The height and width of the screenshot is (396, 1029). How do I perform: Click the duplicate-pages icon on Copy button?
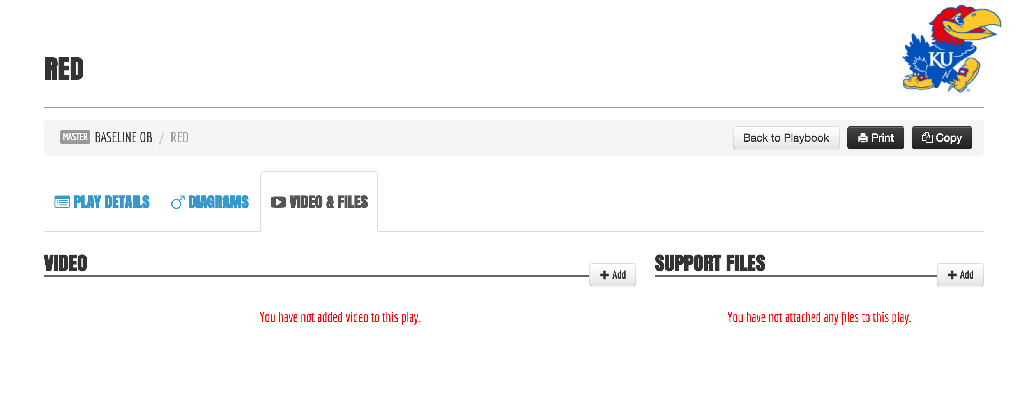[927, 138]
